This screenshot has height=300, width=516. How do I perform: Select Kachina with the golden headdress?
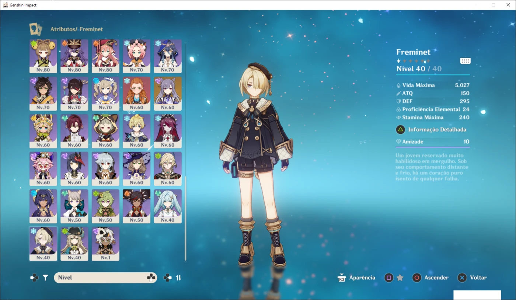pyautogui.click(x=43, y=131)
